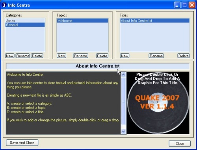Screen dimensions: 197x150
Task: Click the Info Centre title bar icon
Action: coord(4,5)
